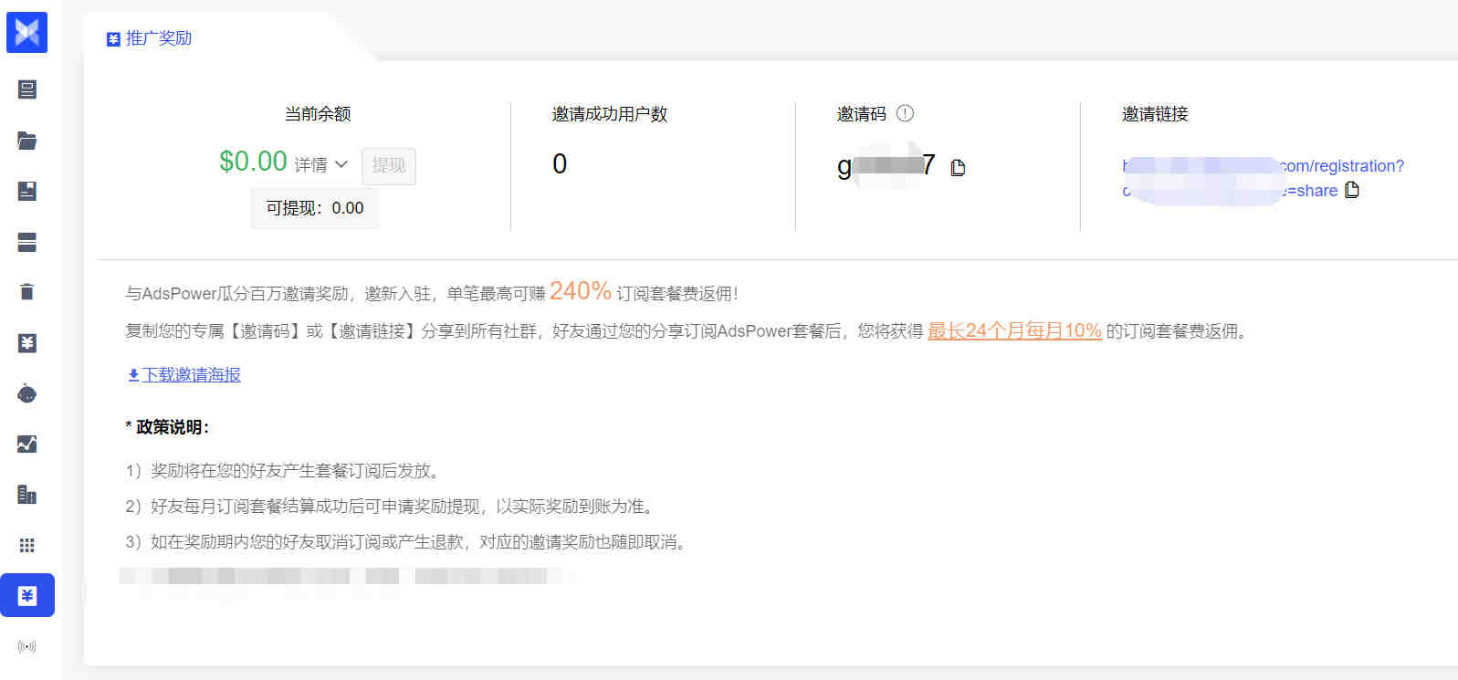Click policy line 1 about 奖励发放
The image size is (1458, 680).
[285, 471]
